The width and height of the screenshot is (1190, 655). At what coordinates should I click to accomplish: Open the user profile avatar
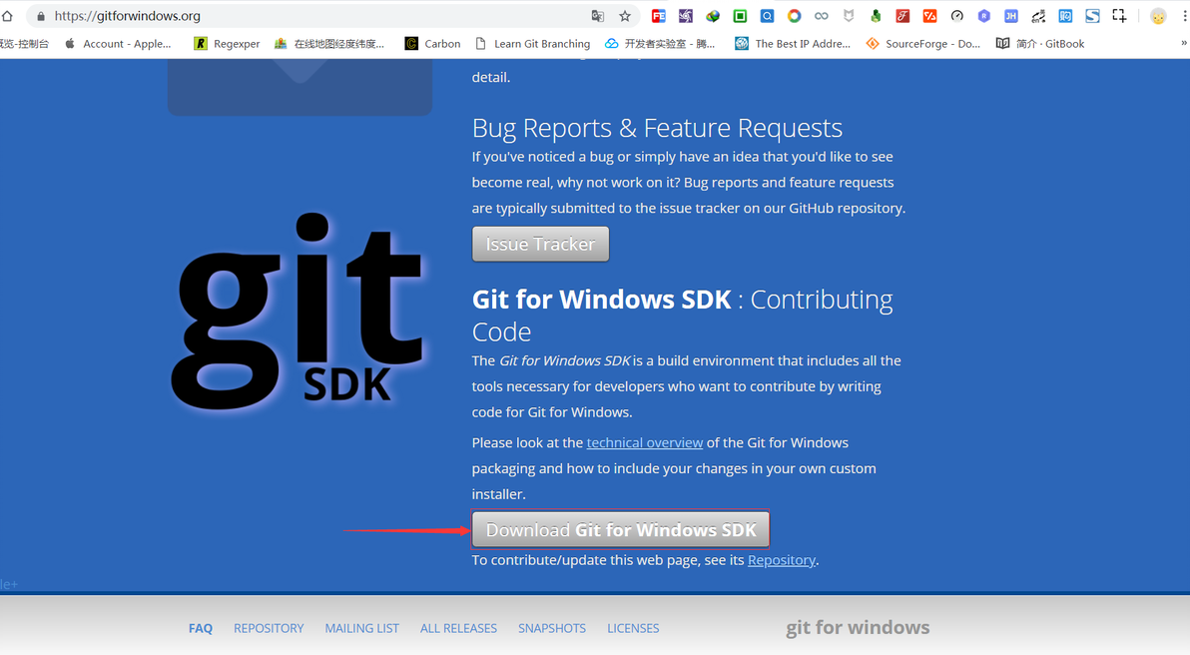[x=1158, y=16]
